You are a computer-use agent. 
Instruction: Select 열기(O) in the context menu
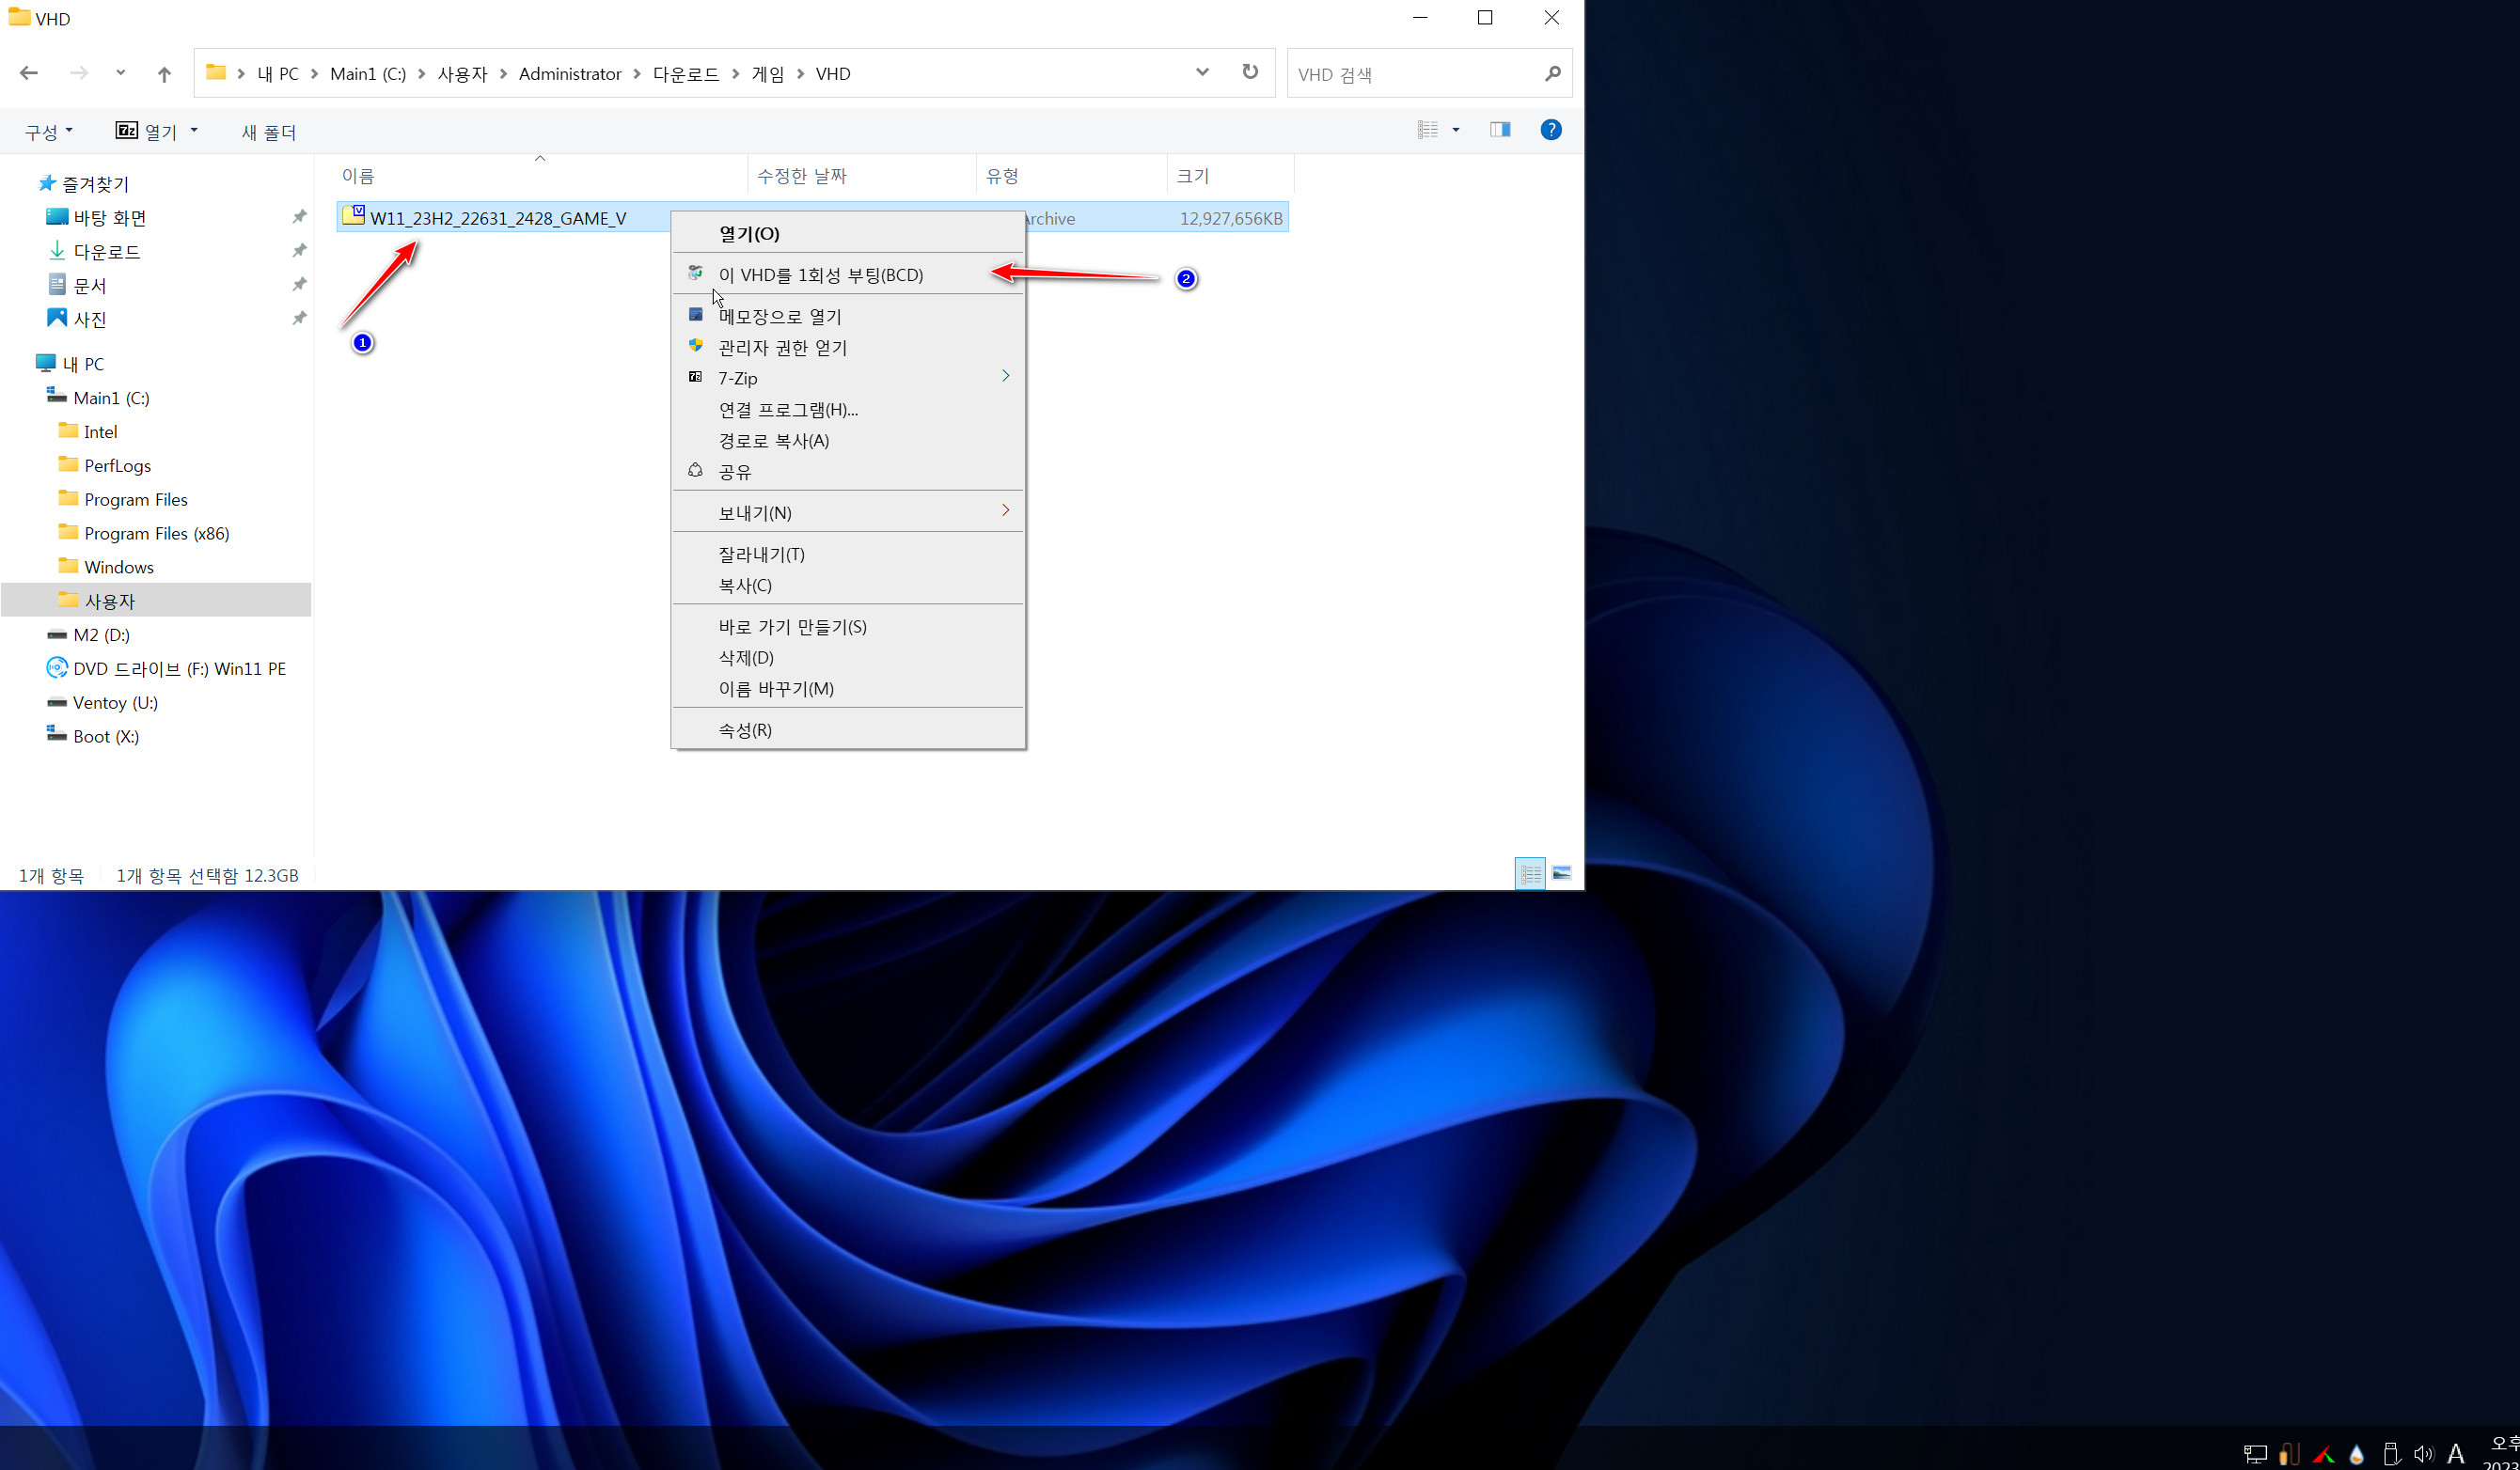(x=848, y=233)
